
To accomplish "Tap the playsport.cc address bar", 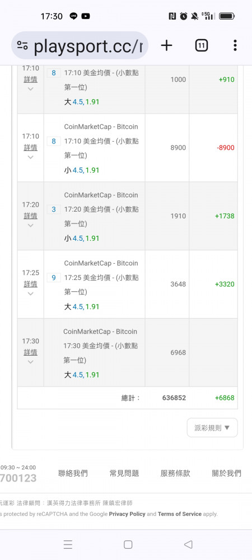I will pyautogui.click(x=80, y=45).
